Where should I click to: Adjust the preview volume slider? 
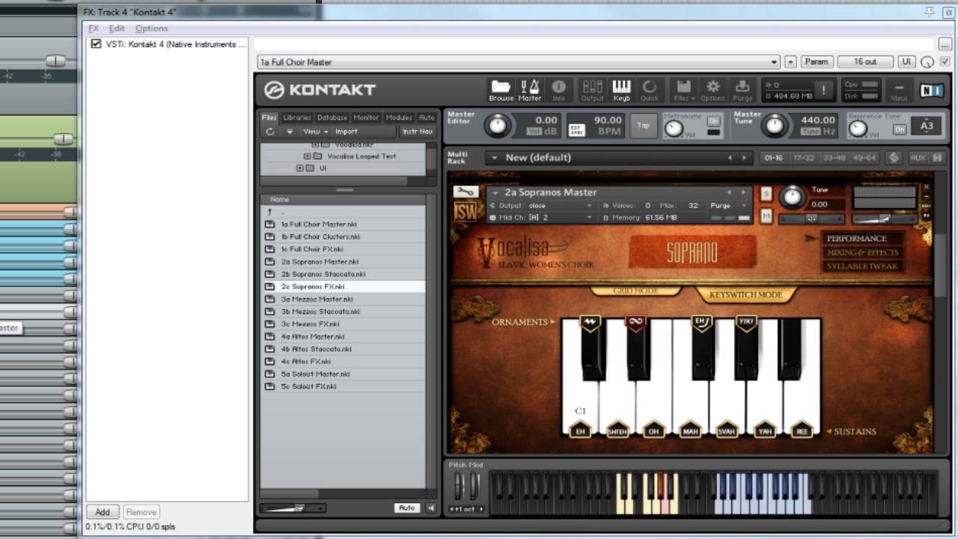(293, 508)
